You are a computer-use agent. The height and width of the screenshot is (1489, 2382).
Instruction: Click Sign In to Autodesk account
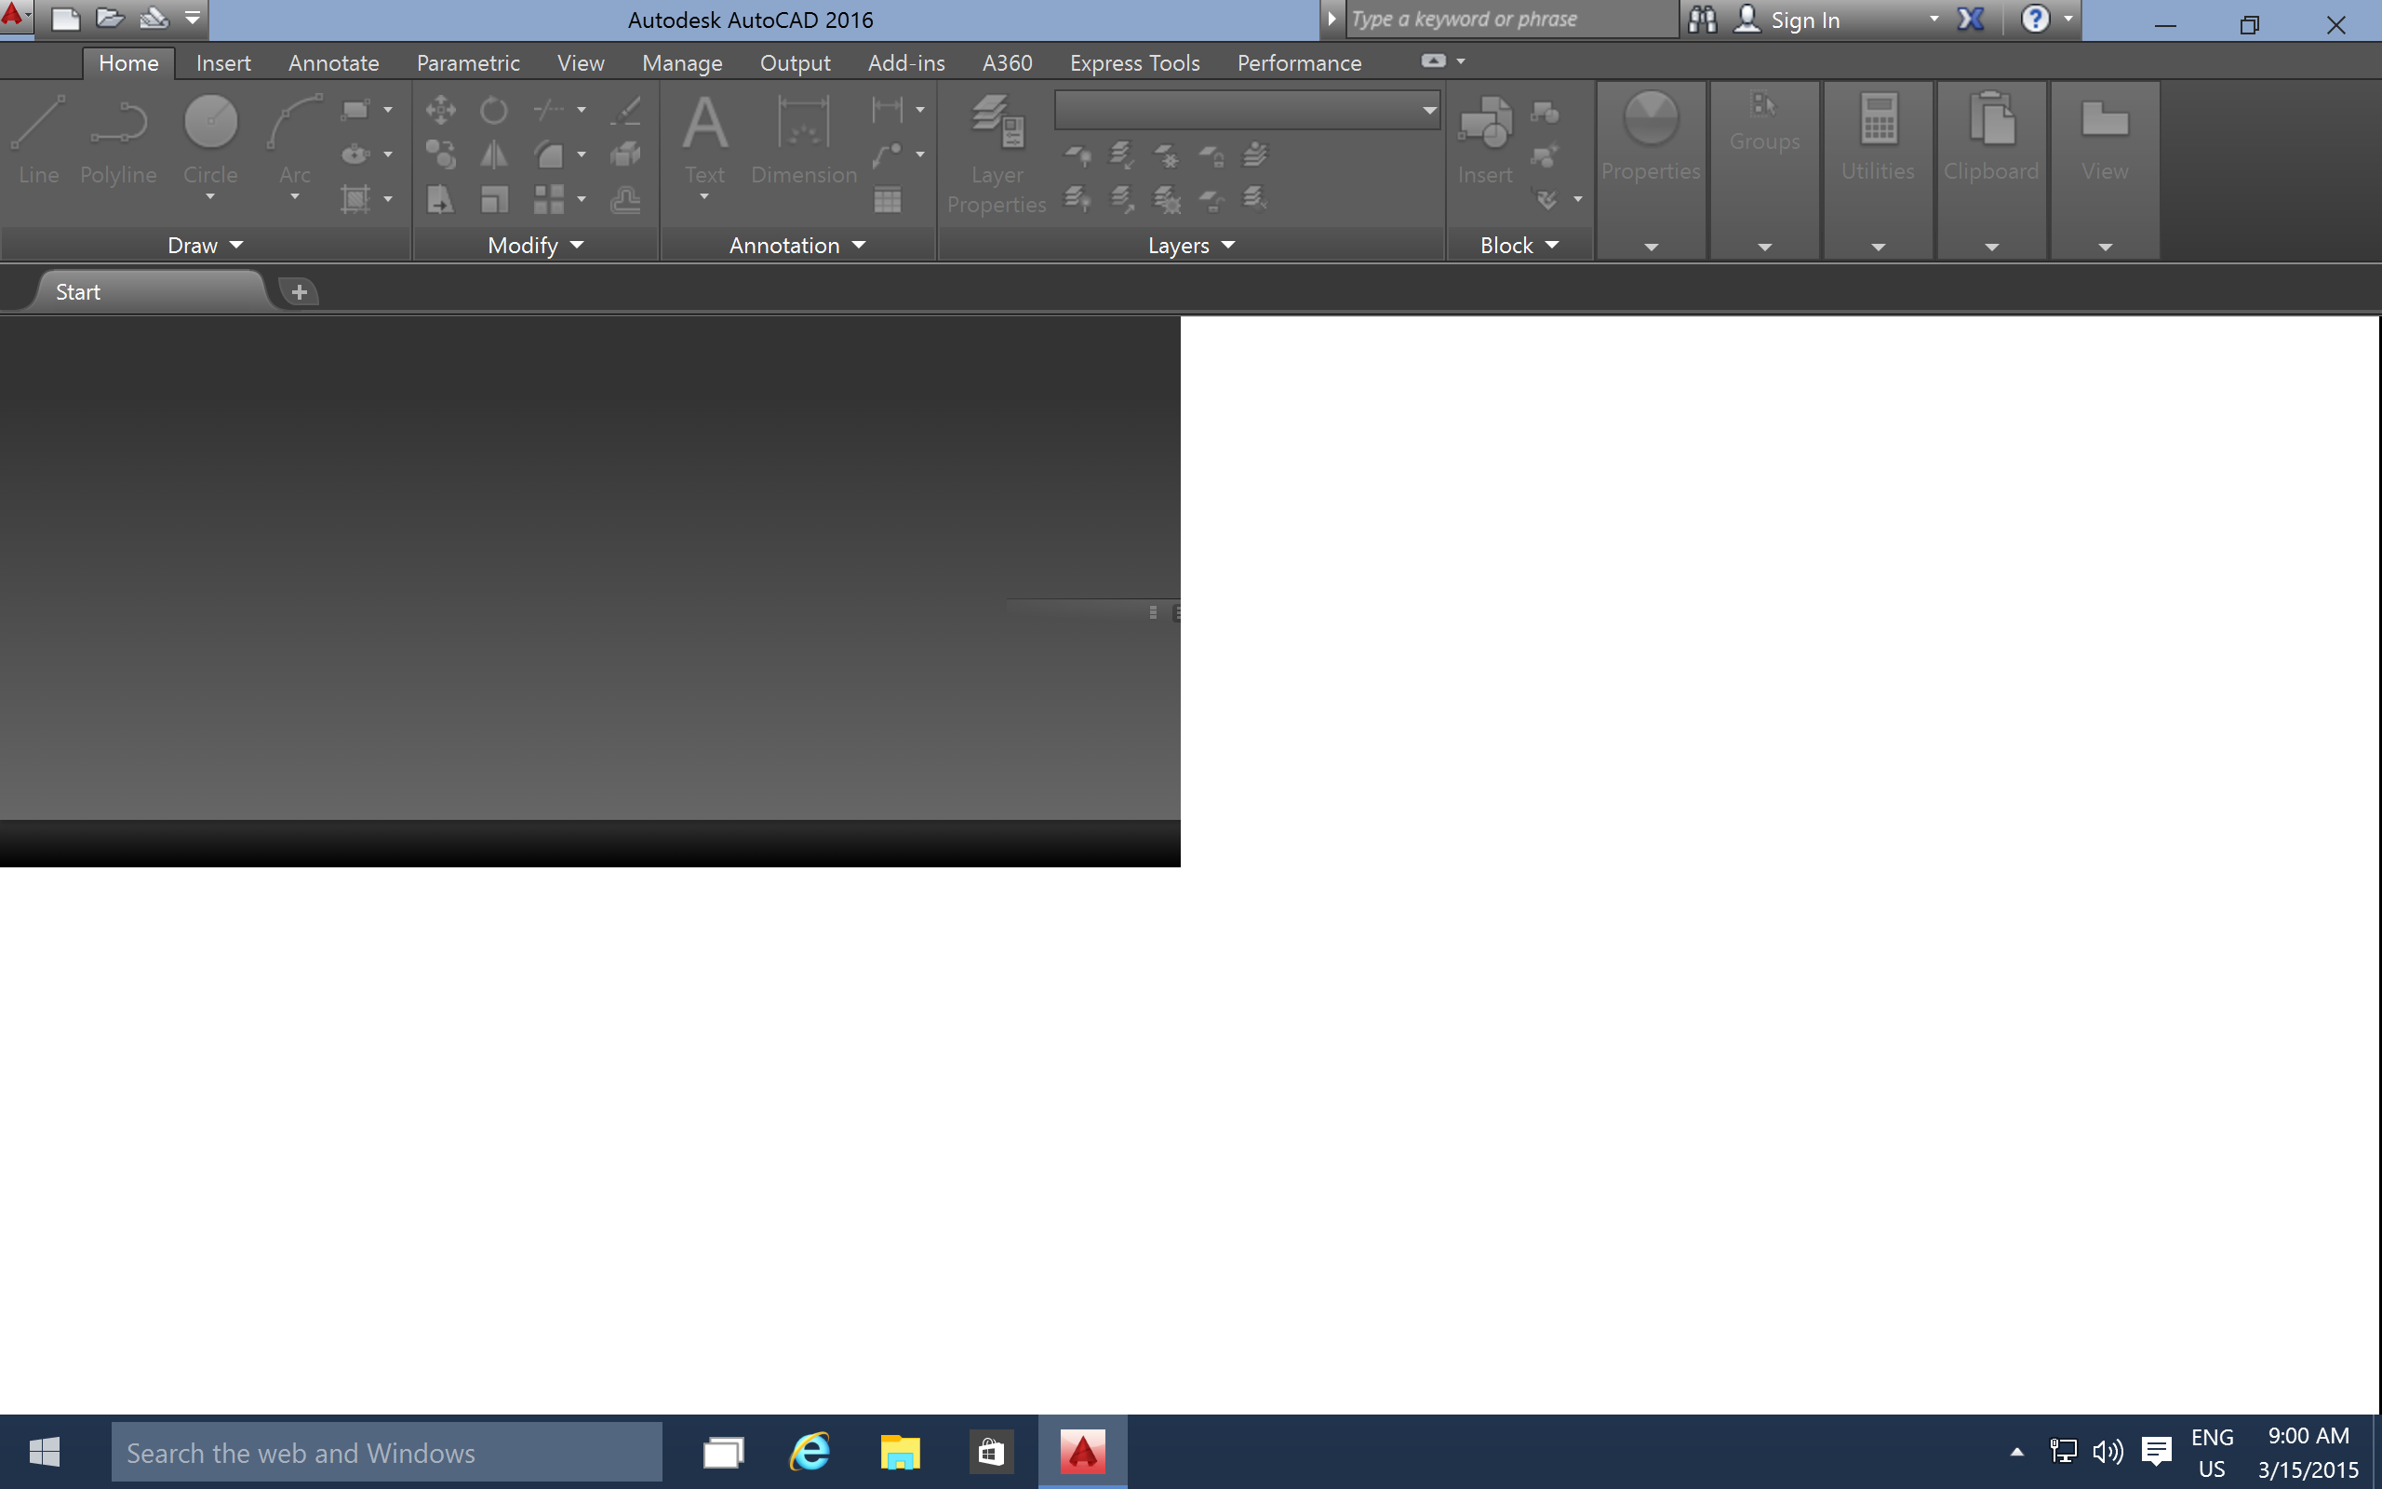(1804, 20)
